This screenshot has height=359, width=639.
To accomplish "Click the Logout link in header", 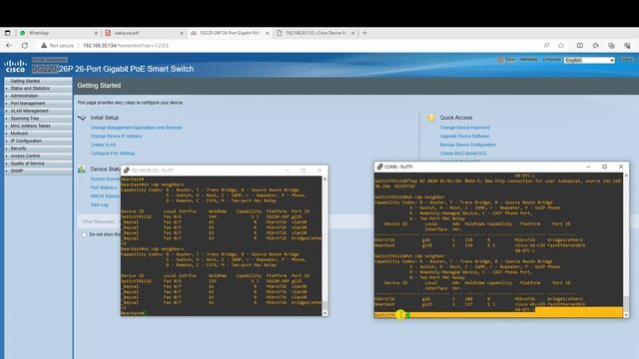I will (626, 60).
